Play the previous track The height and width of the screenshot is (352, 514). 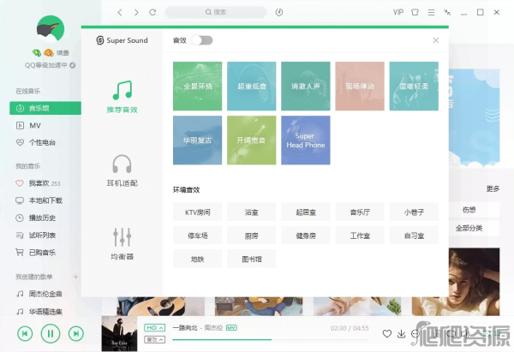(25, 334)
